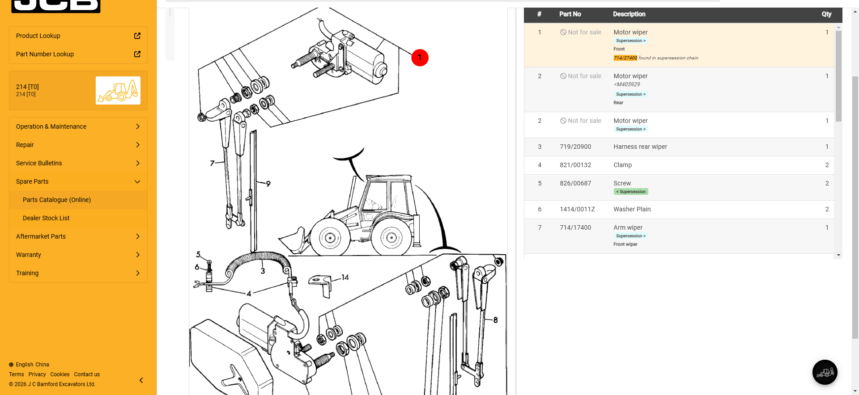This screenshot has height=395, width=859.
Task: Open Supersession link for Arm wiper
Action: pos(630,236)
